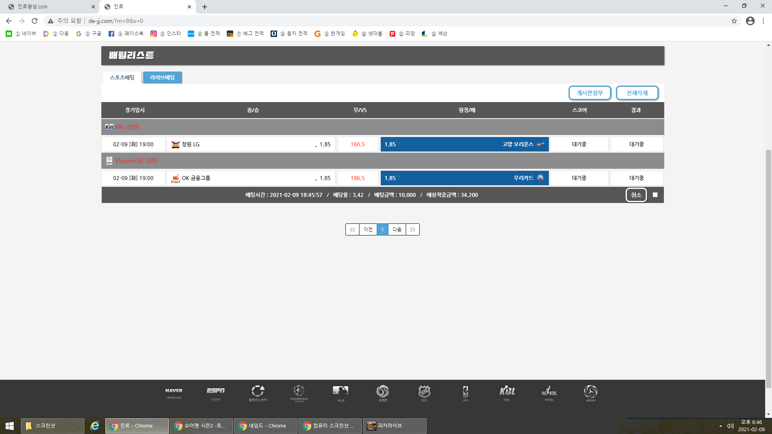Screen dimensions: 772x434
Task: Go to first page double-arrow
Action: pyautogui.click(x=352, y=229)
